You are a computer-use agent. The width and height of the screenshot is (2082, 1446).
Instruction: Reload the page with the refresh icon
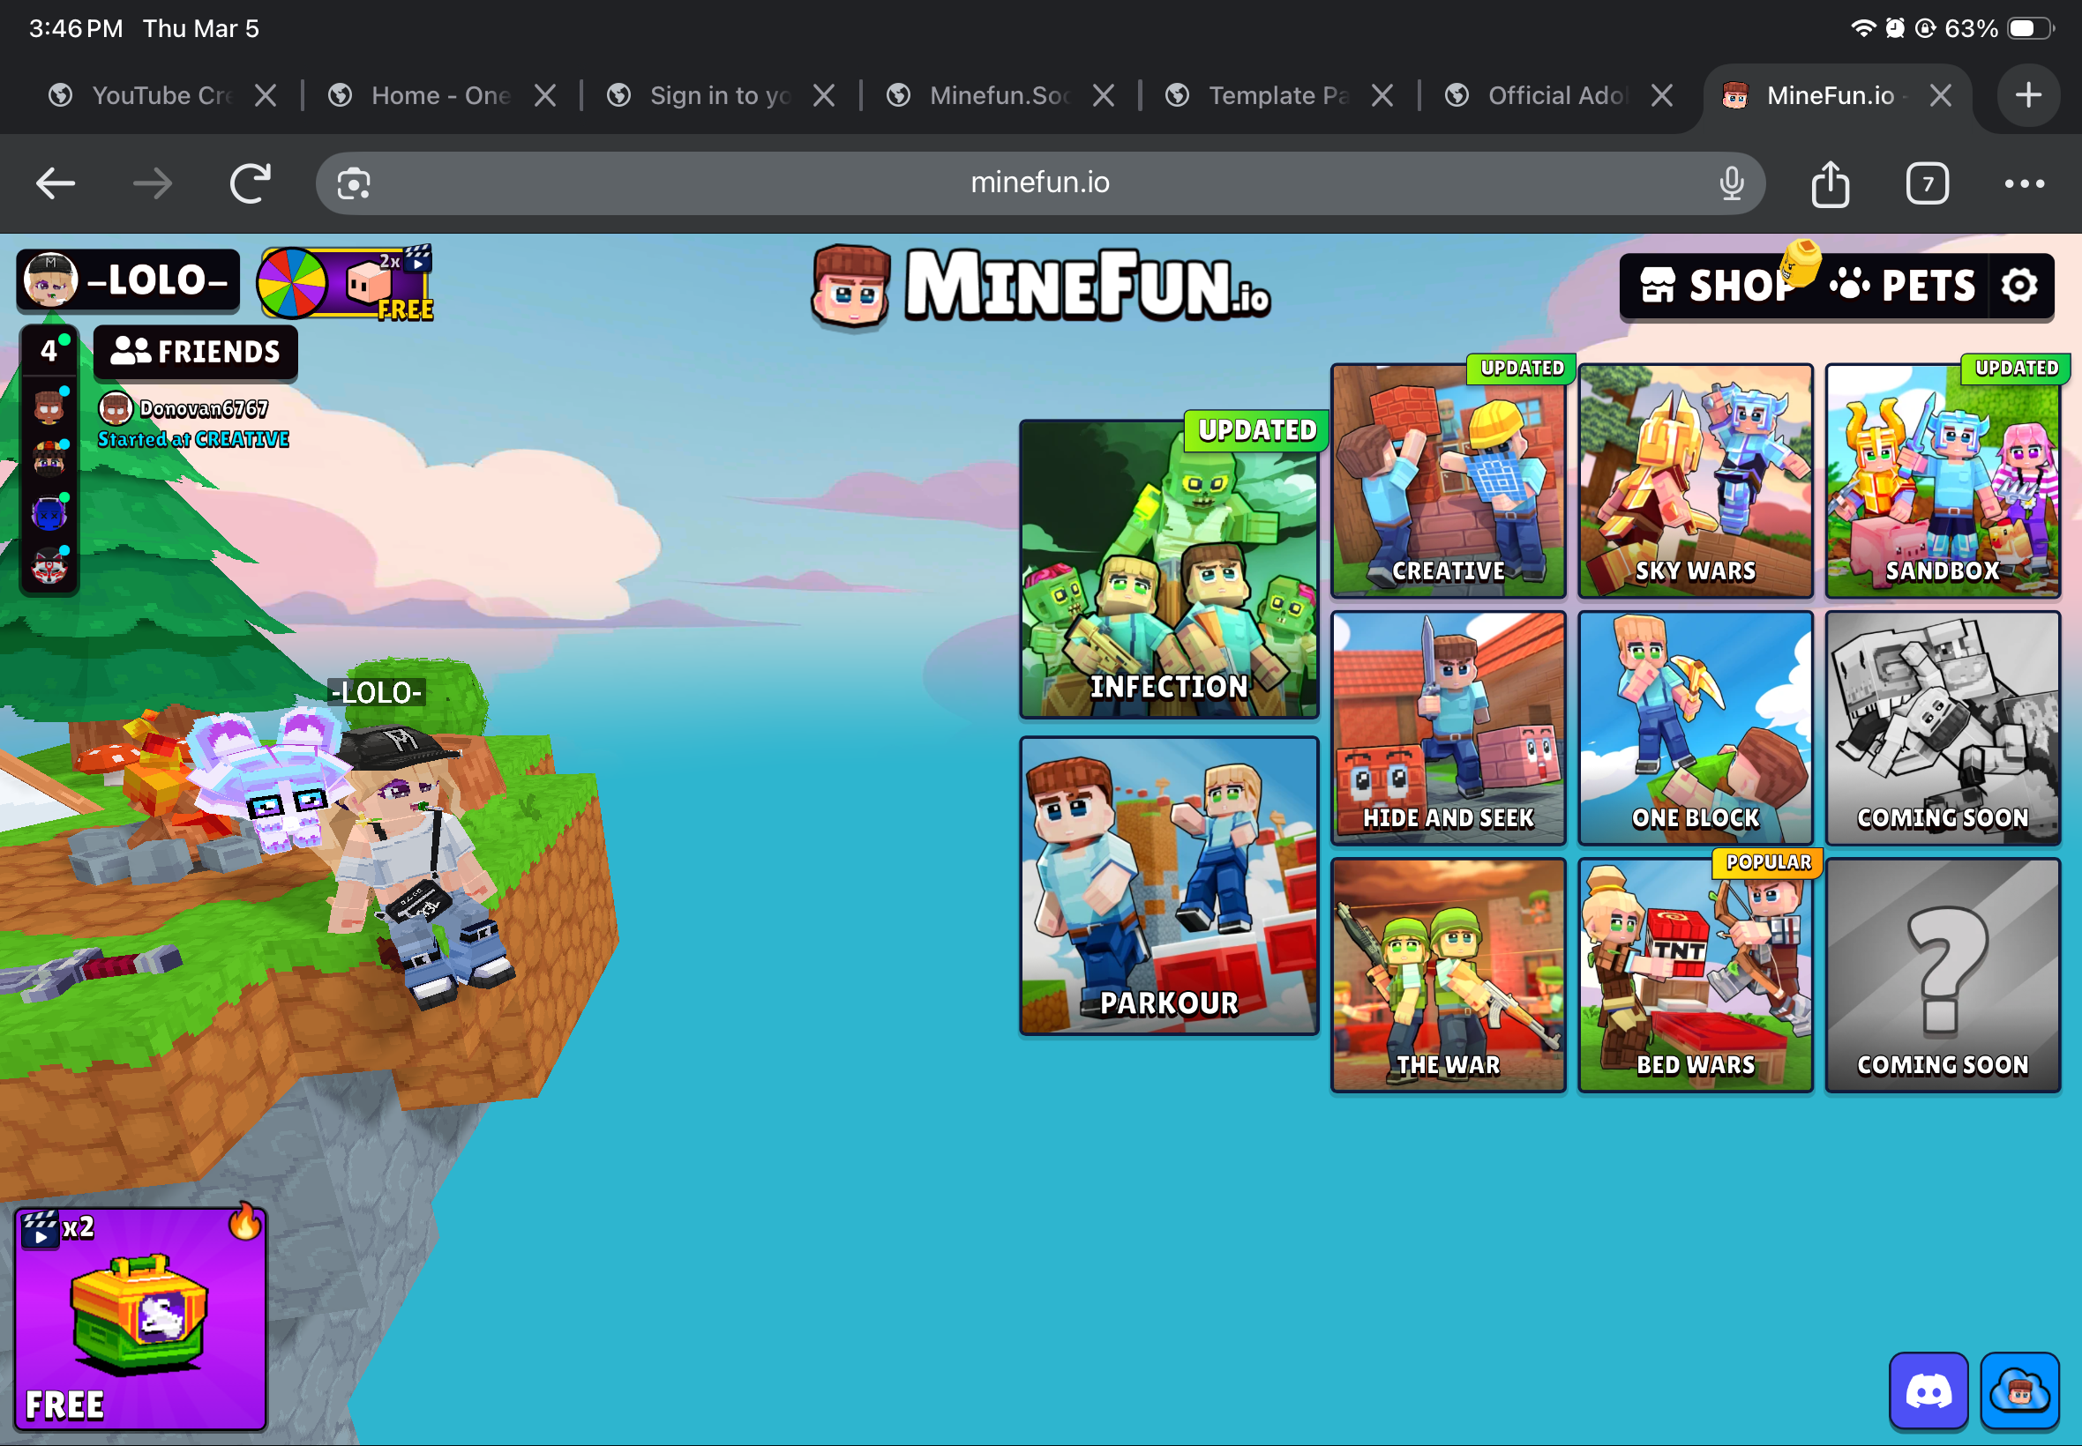coord(251,184)
